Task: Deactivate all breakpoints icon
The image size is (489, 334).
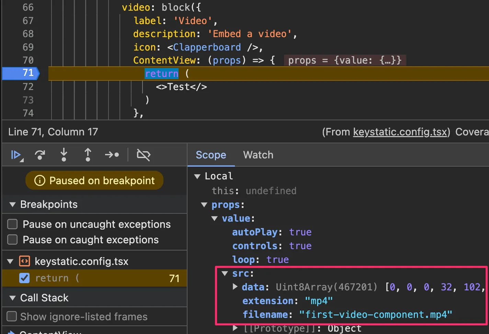Action: (x=144, y=155)
